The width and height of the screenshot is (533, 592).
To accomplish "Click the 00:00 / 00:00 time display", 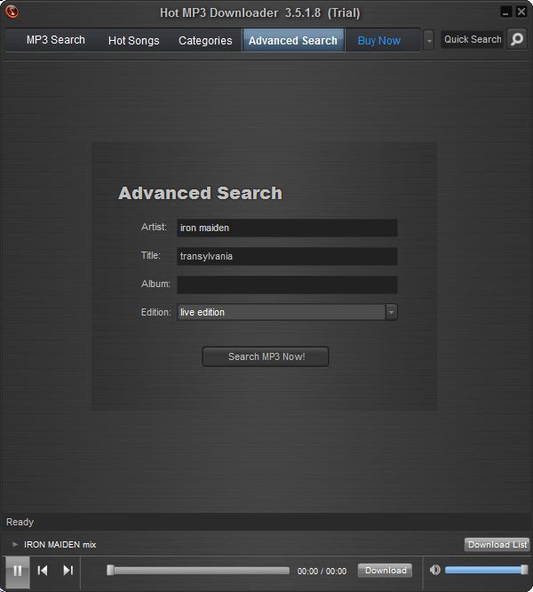I will click(x=322, y=571).
